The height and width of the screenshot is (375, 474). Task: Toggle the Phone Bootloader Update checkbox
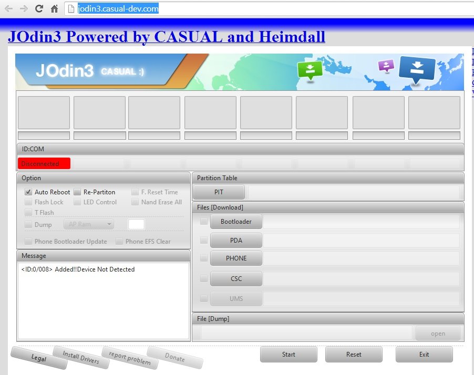click(28, 242)
